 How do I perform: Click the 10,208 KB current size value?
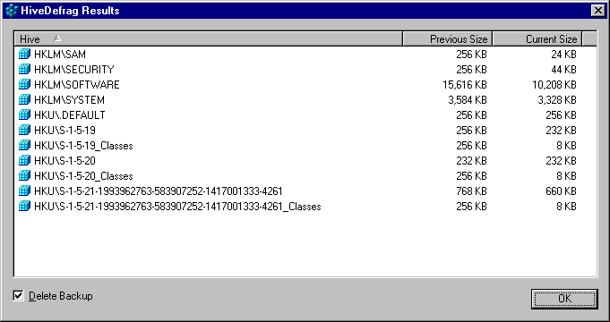(554, 85)
